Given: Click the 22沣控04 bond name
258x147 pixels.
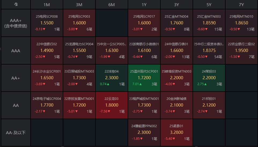Looking at the screenshot, I should (112, 71).
